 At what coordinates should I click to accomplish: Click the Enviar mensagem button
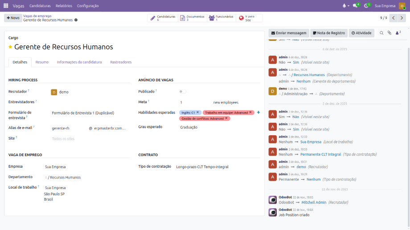click(289, 33)
